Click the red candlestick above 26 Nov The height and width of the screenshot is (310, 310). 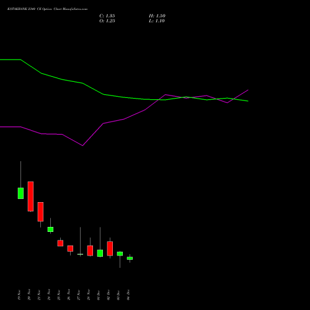tap(70, 249)
